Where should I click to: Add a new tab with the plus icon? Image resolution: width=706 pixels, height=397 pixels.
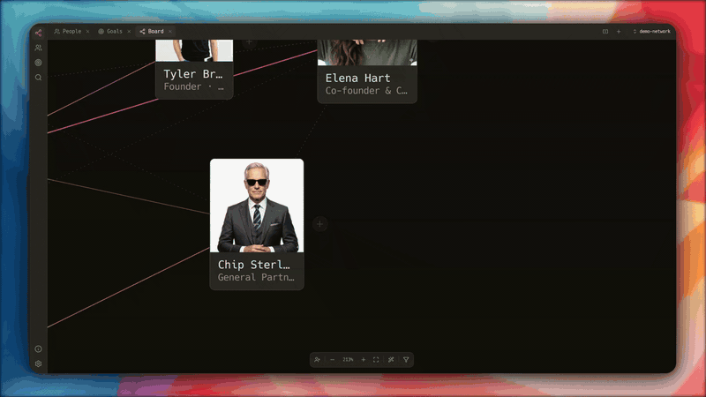coord(619,32)
